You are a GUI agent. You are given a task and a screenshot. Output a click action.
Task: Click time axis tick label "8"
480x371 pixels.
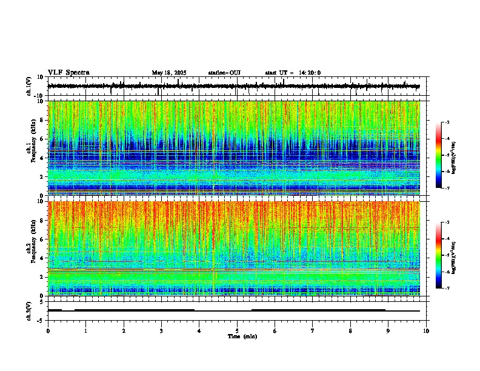click(350, 330)
